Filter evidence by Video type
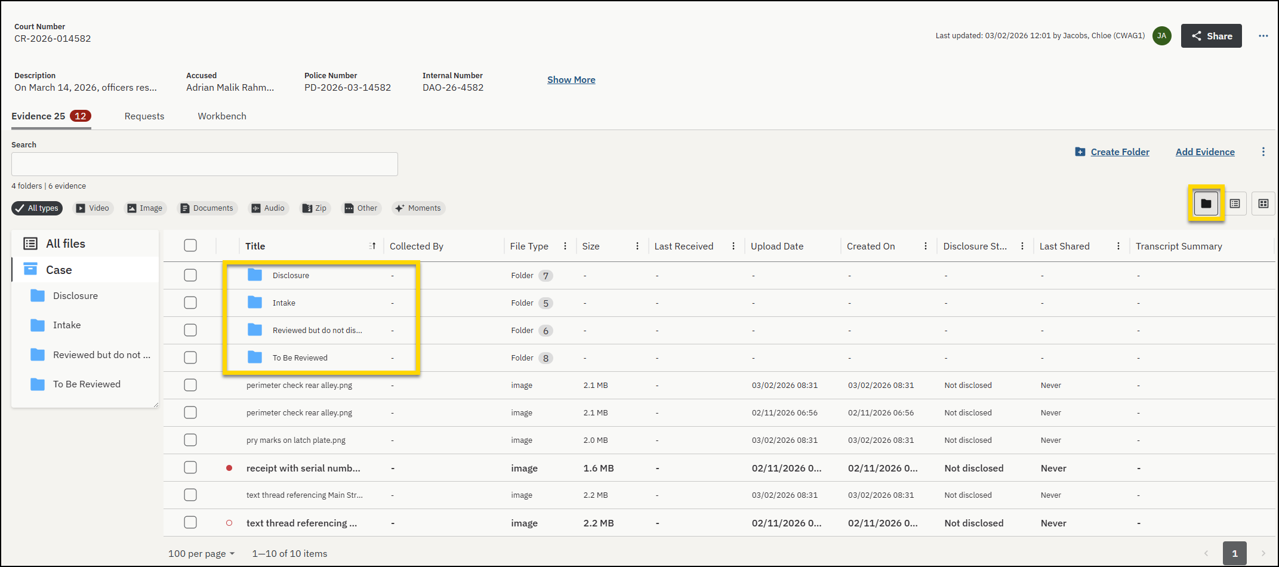Screen dimensions: 1279x567 (x=93, y=208)
